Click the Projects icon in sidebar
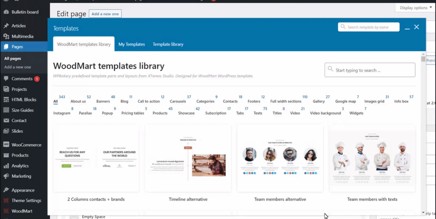Viewport: 436px width, 219px height. pos(6,89)
